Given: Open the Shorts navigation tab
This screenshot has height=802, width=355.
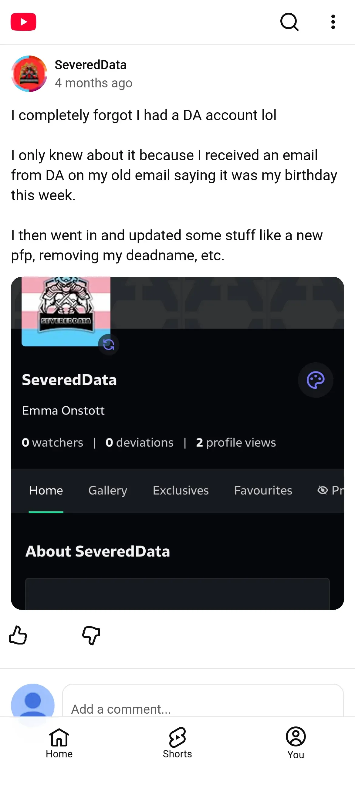Looking at the screenshot, I should tap(177, 743).
